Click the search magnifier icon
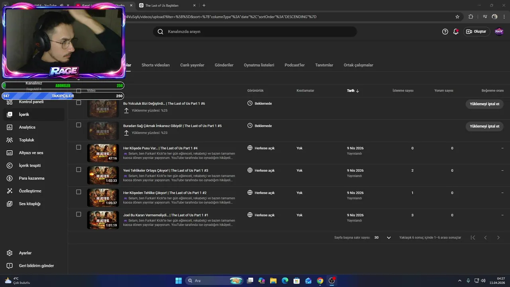Screen dimensions: 510x287 point(160,31)
